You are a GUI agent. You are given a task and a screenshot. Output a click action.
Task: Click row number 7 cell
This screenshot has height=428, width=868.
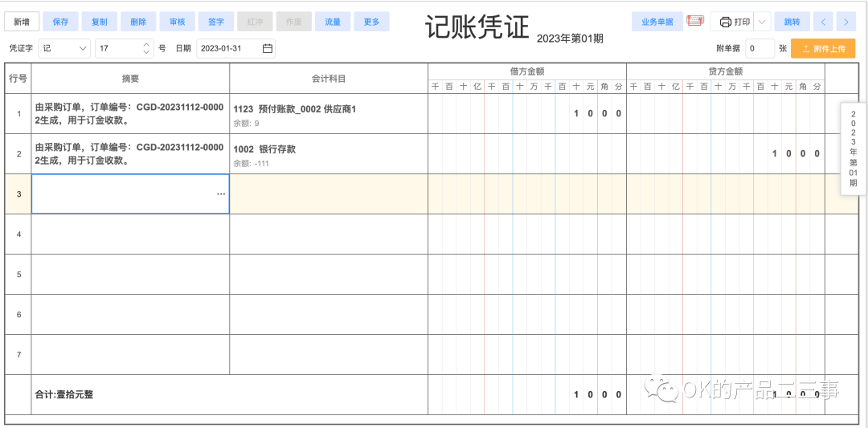click(x=18, y=354)
